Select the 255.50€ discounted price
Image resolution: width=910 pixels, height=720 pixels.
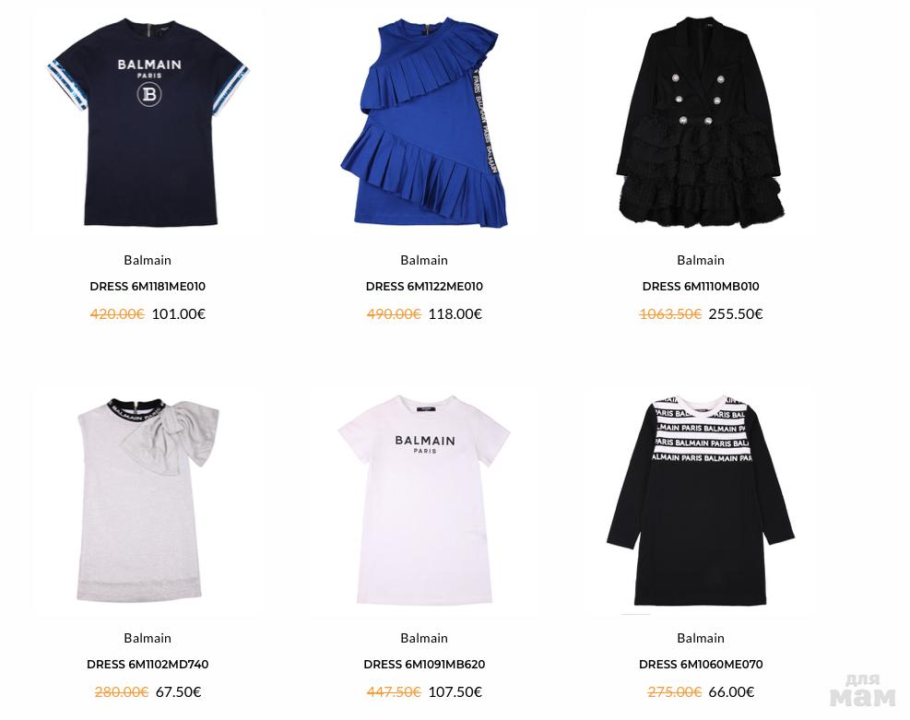coord(736,313)
